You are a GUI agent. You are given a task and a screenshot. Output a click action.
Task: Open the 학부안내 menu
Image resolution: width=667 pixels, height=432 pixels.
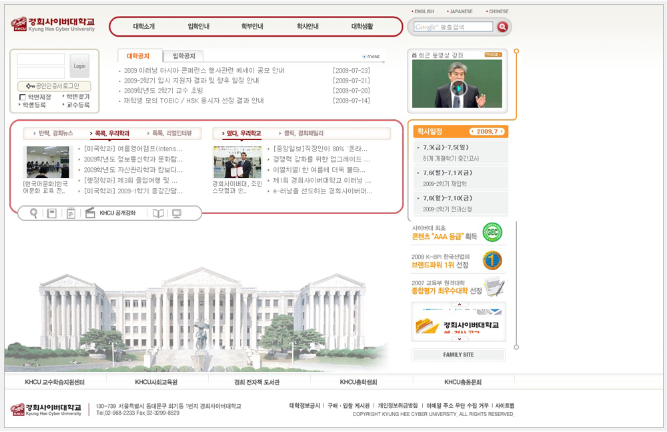tap(252, 27)
